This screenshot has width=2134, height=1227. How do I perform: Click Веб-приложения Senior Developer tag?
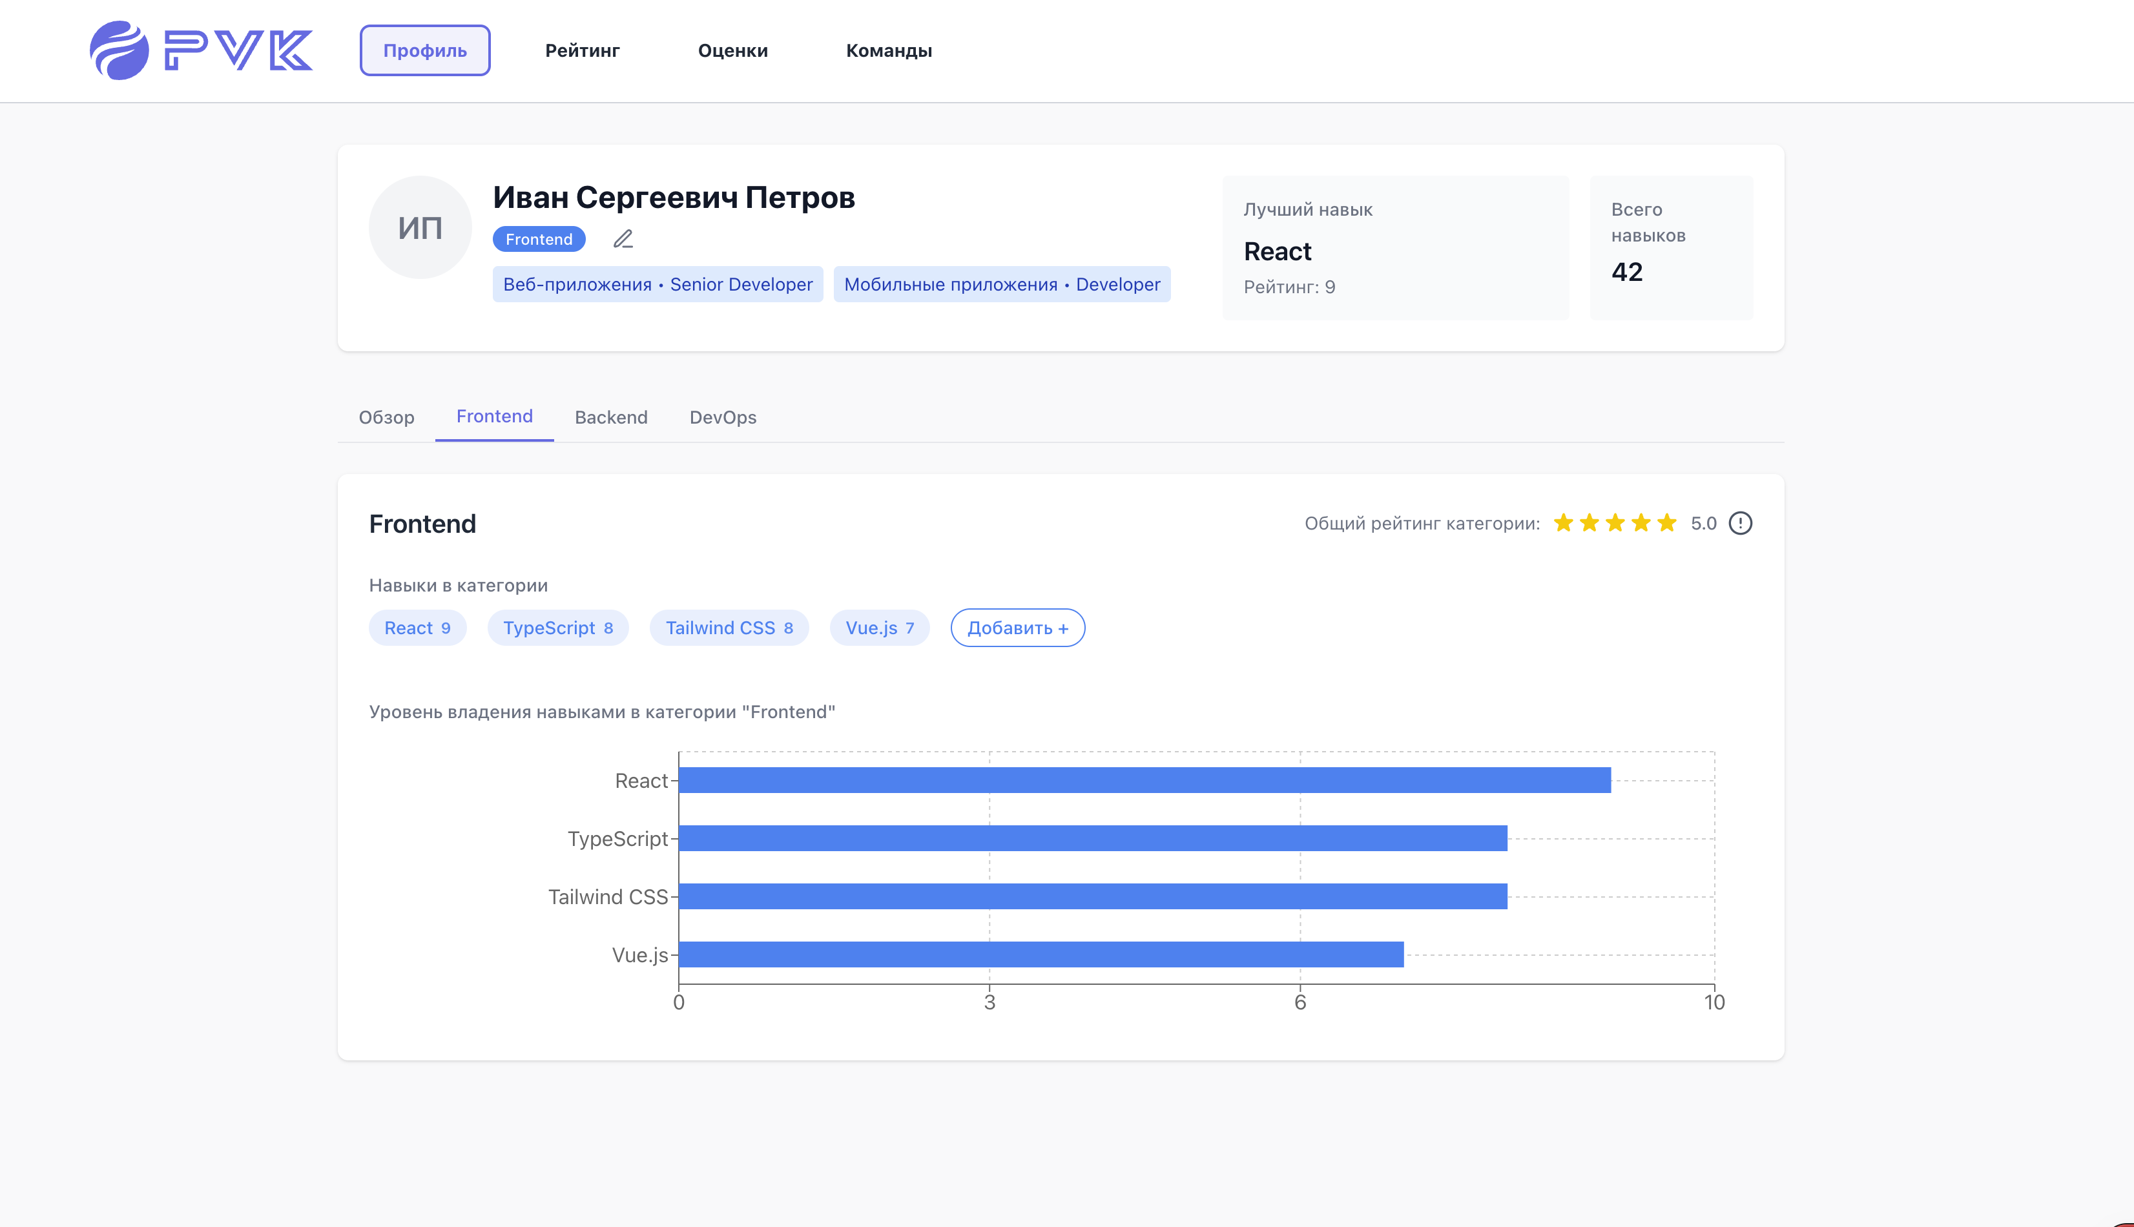click(x=658, y=285)
